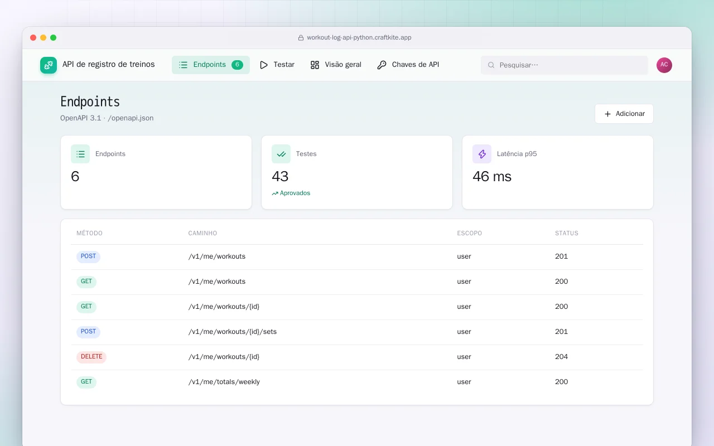This screenshot has width=714, height=446.
Task: Click status 204 in the DELETE row
Action: pos(561,357)
